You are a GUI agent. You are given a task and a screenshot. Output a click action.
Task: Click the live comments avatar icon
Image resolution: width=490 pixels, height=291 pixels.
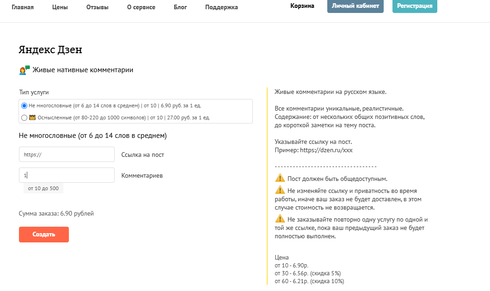pos(24,70)
